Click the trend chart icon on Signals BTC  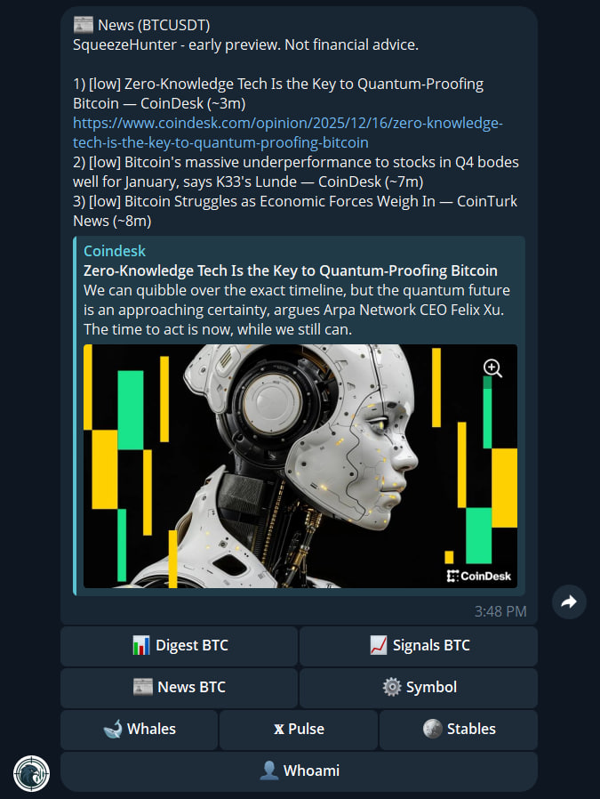tap(378, 645)
